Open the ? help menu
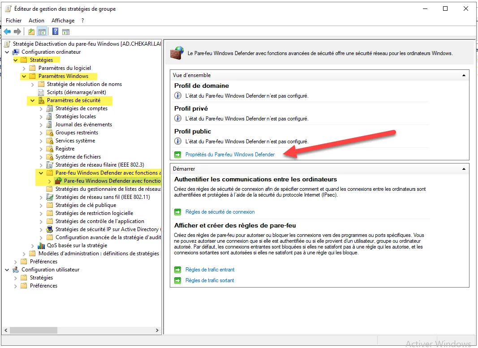Image resolution: width=478 pixels, height=348 pixels. click(82, 21)
